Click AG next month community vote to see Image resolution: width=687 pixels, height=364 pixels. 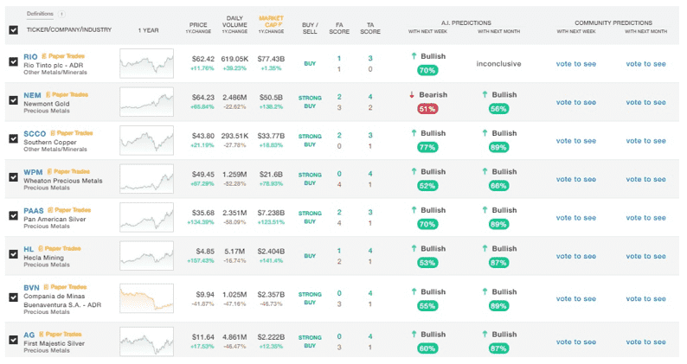pyautogui.click(x=645, y=342)
